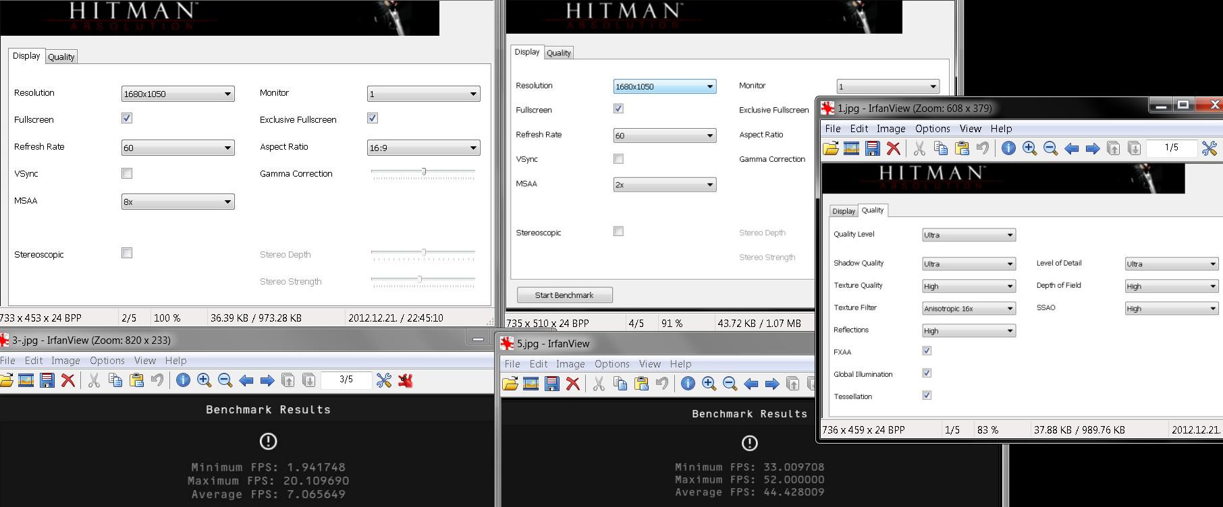Click Open file icon in 1.jpg IrfanView window
Viewport: 1223px width, 507px height.
point(831,148)
